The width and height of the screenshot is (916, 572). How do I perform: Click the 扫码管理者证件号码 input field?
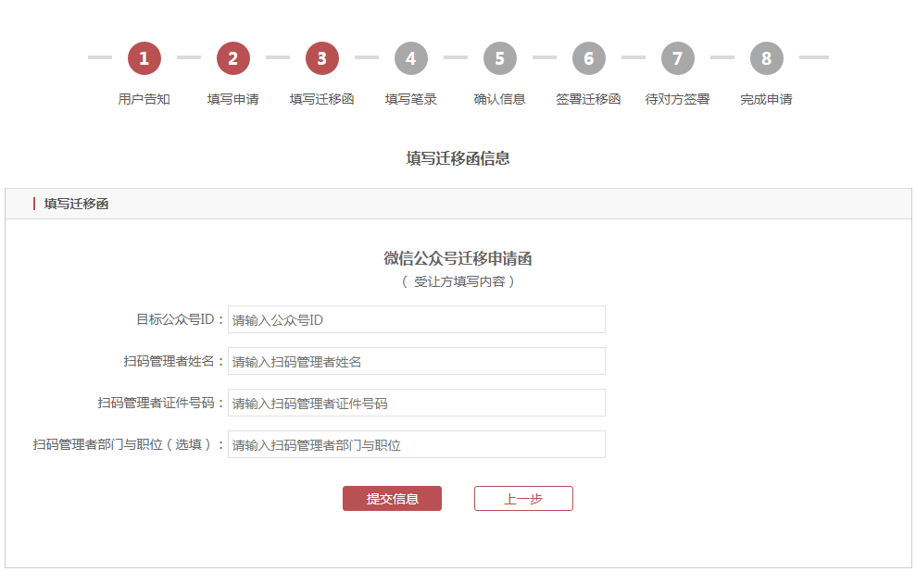pyautogui.click(x=417, y=403)
